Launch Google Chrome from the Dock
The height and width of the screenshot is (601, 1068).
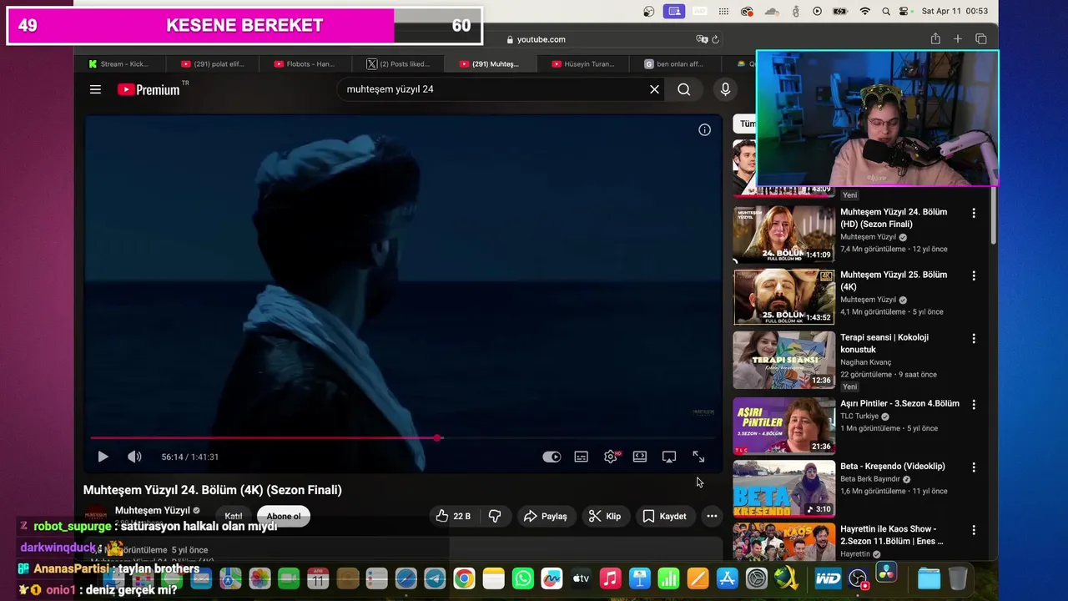pos(464,578)
